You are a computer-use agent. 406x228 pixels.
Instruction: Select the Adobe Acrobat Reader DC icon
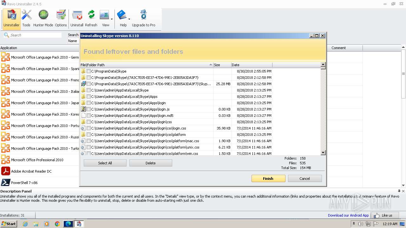pos(5,171)
